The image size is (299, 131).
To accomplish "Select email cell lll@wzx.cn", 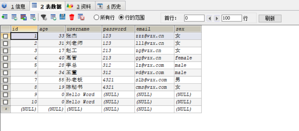I will click(x=154, y=43).
